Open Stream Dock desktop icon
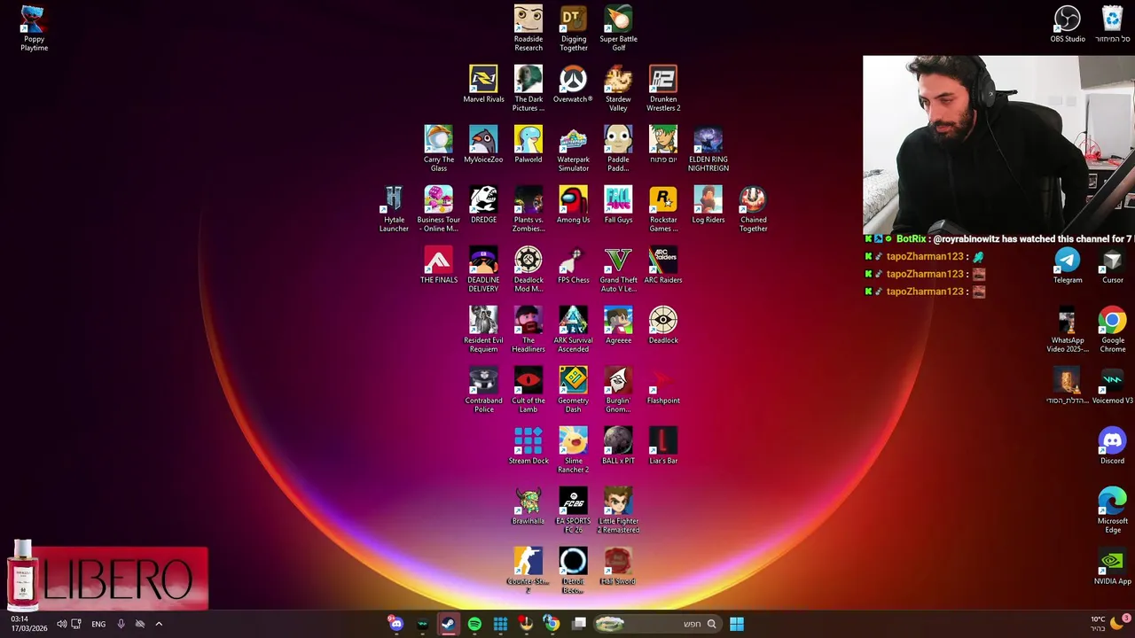This screenshot has height=638, width=1135. (528, 446)
